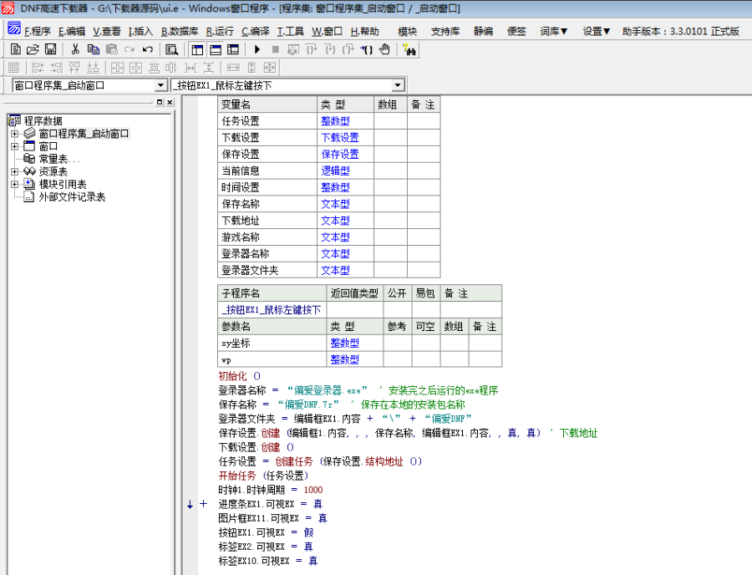This screenshot has width=752, height=575.
Task: Open the _按钮EX1_鼠标左键按下 combo box dropdown
Action: tap(397, 86)
